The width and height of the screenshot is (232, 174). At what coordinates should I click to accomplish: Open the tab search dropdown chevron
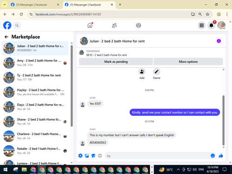5,5
